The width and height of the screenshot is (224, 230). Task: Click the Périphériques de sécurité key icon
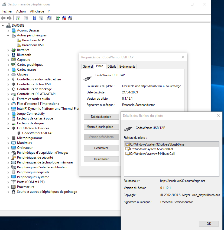14,157
